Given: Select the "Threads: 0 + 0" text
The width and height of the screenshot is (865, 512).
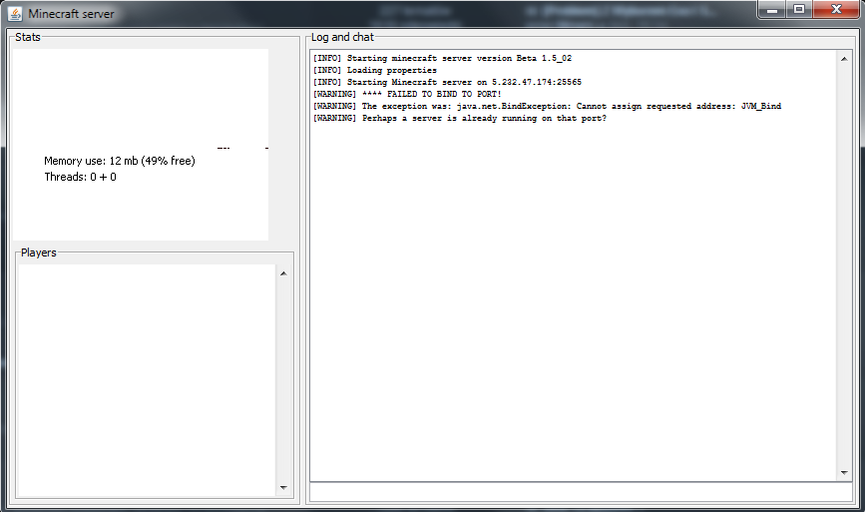Looking at the screenshot, I should click(x=81, y=177).
